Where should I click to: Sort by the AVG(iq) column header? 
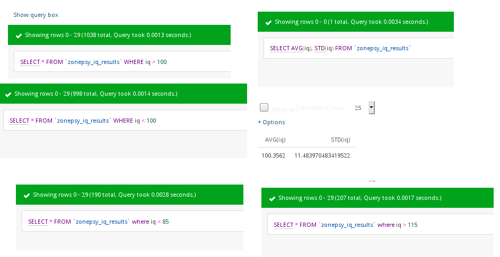tap(271, 140)
